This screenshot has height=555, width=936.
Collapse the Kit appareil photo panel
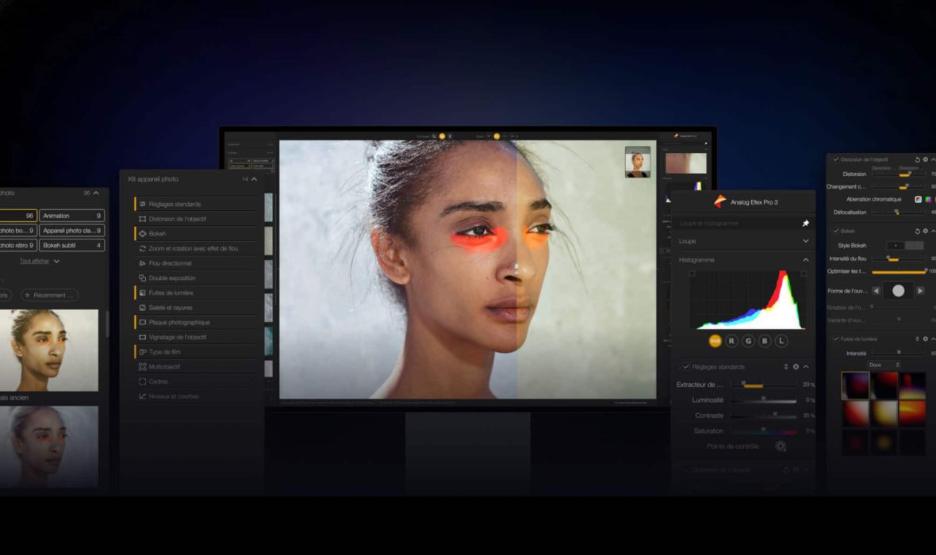[255, 179]
